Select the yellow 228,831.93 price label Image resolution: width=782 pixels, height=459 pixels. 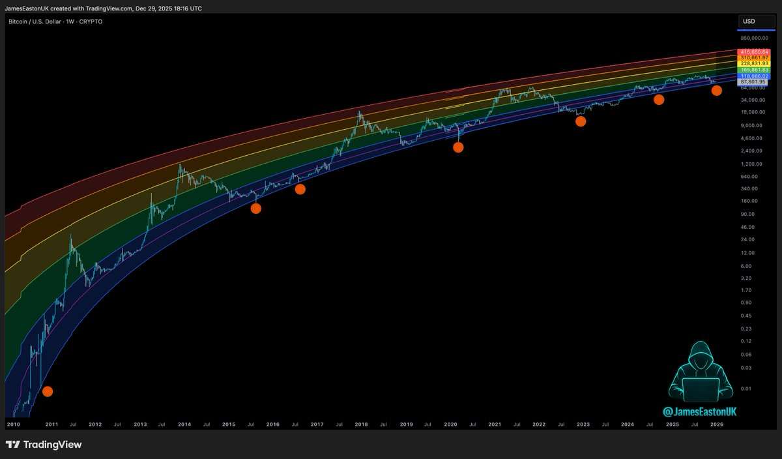[754, 63]
